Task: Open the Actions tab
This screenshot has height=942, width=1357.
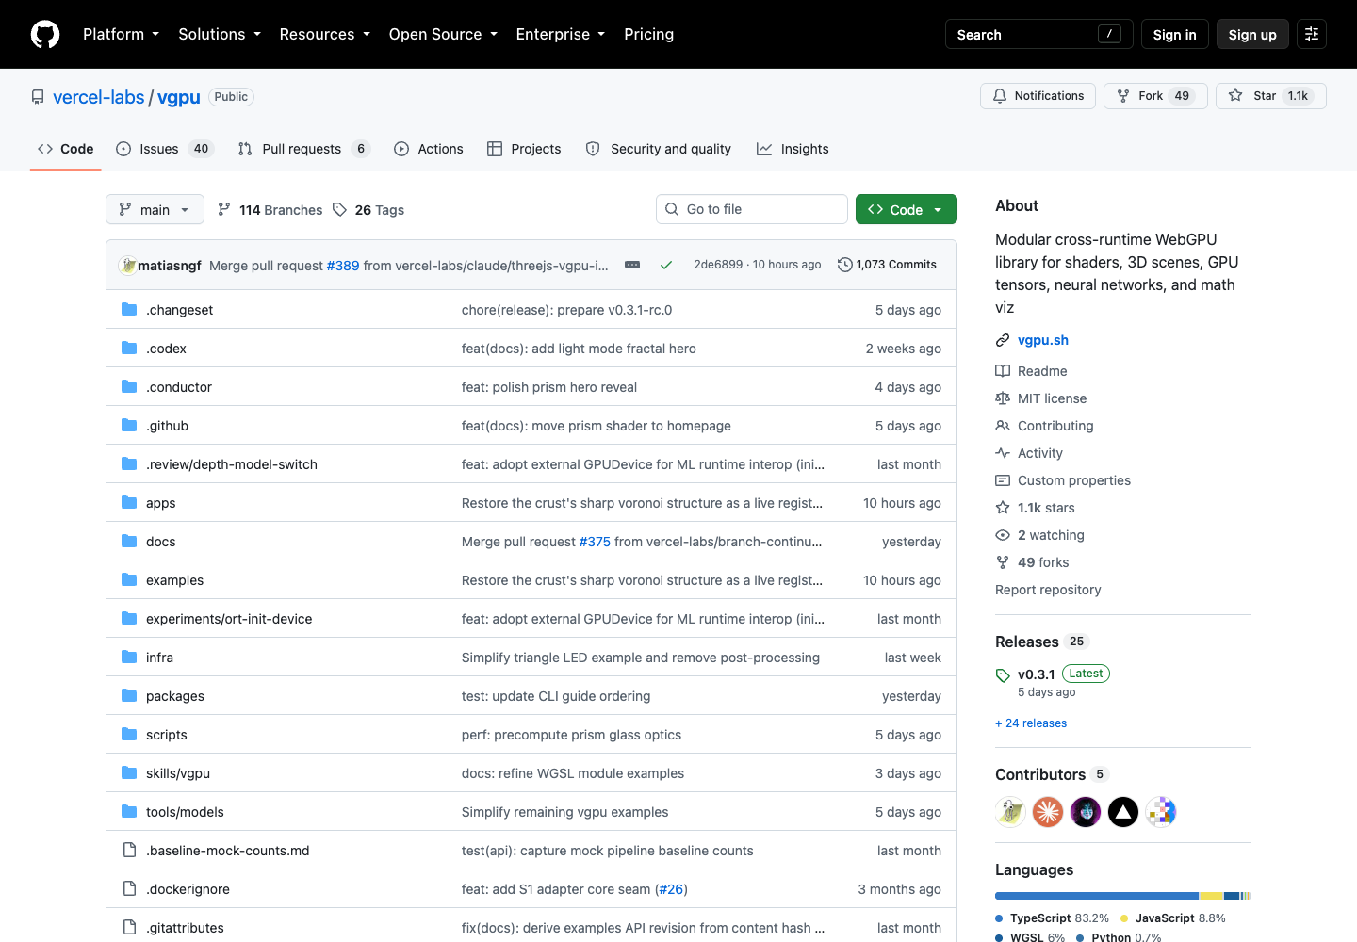Action: (x=429, y=149)
